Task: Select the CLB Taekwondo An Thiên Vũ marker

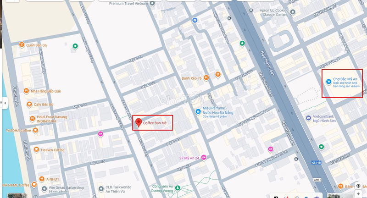Action: pyautogui.click(x=101, y=189)
